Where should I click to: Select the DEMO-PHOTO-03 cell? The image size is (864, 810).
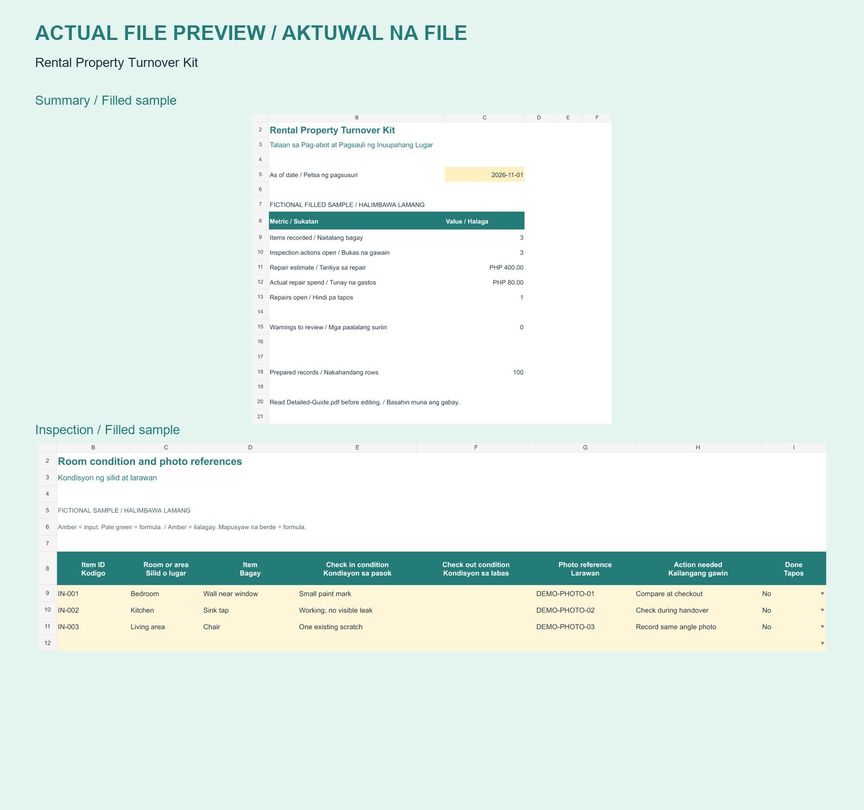tap(585, 627)
